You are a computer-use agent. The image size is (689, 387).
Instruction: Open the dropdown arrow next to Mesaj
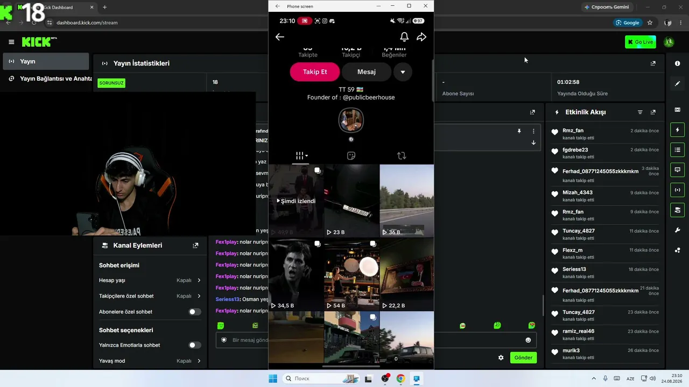click(x=403, y=72)
